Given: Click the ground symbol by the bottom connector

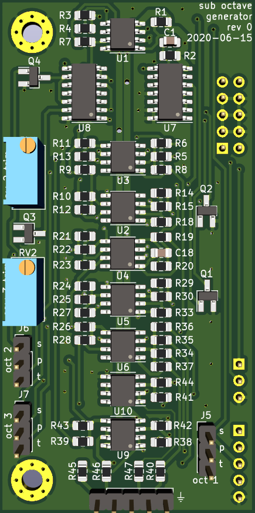Looking at the screenshot, I should coord(180,497).
